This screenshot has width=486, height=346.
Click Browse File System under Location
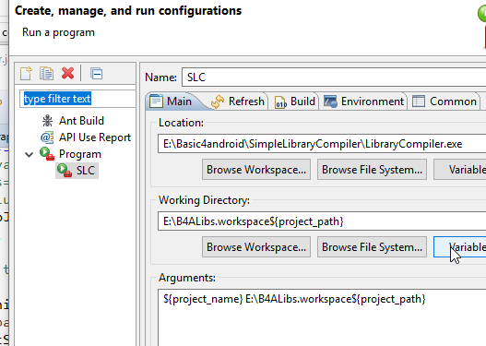point(372,170)
